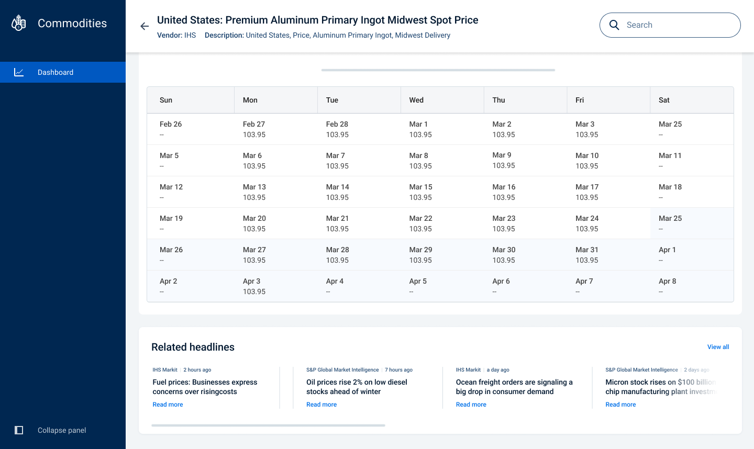
Task: Read more about Micron stock rises
Action: coord(620,404)
